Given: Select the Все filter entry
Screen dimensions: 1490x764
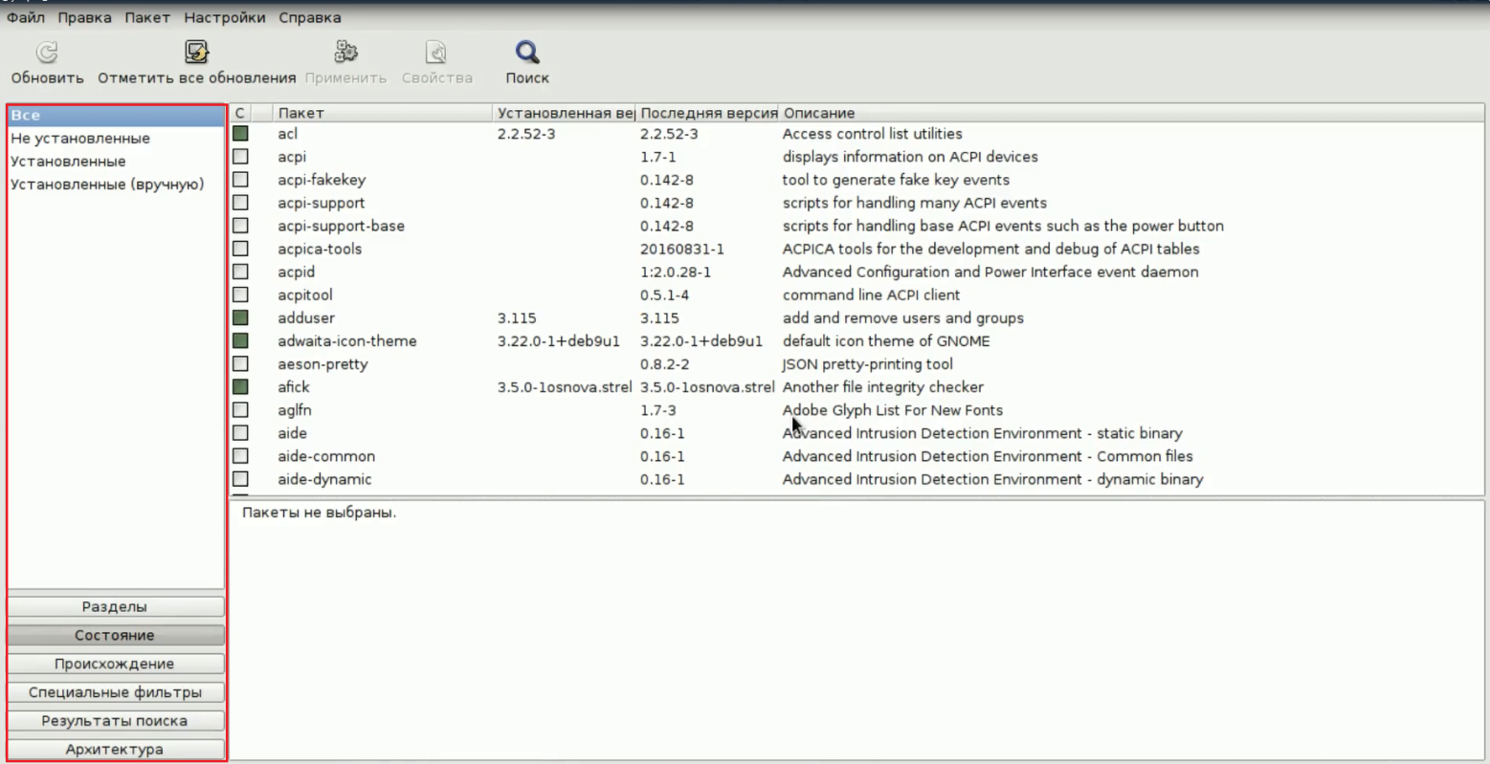Looking at the screenshot, I should coord(116,115).
